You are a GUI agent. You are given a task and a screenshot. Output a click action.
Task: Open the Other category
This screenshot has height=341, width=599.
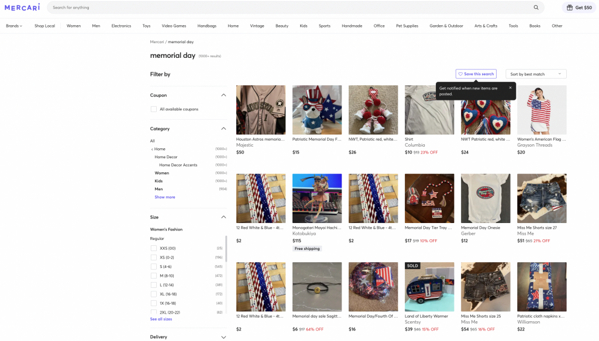coord(557,26)
